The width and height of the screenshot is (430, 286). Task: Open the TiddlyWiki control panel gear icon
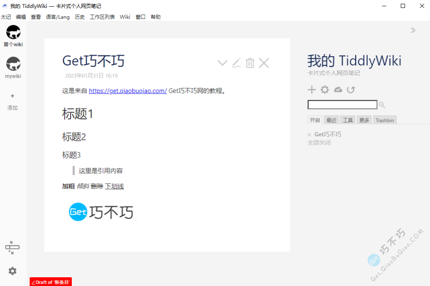click(325, 90)
